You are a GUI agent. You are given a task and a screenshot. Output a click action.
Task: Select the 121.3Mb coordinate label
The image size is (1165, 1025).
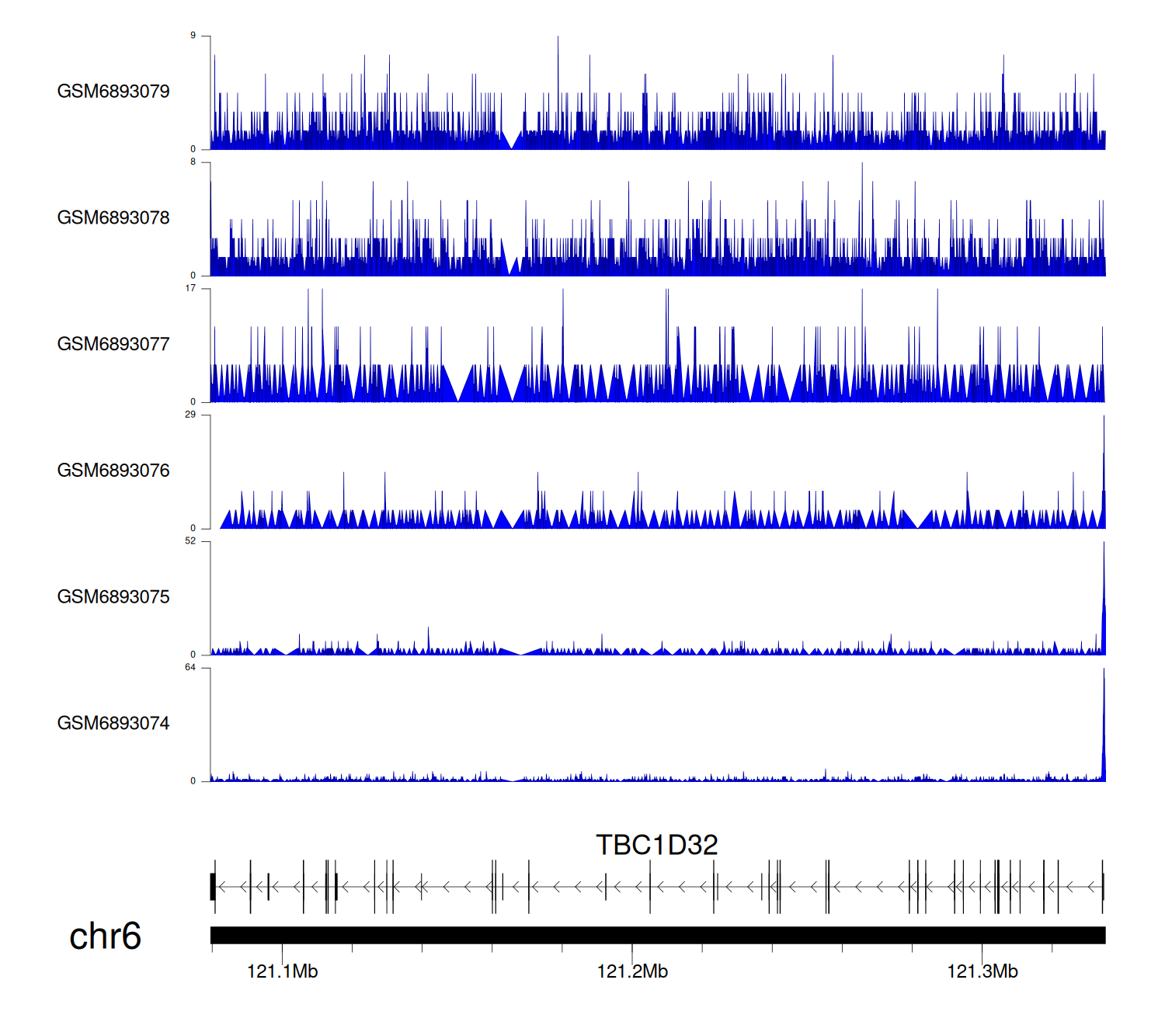(x=982, y=971)
